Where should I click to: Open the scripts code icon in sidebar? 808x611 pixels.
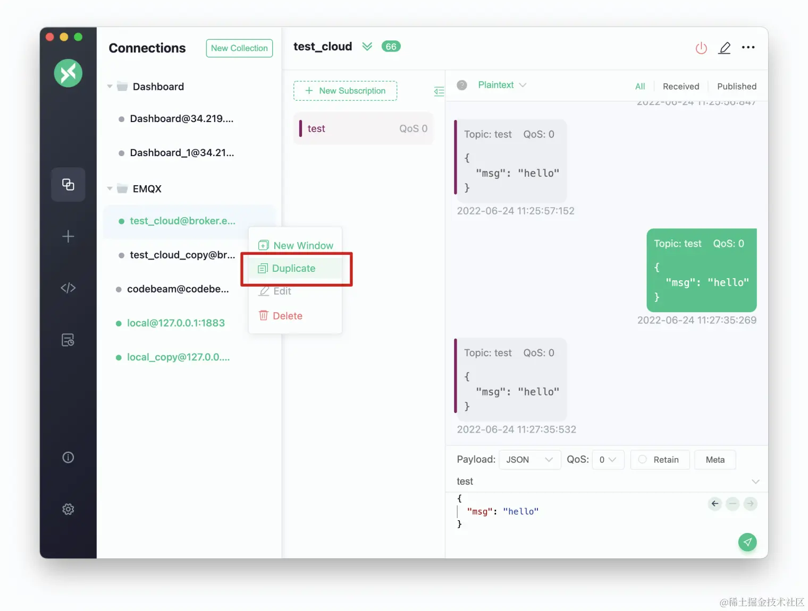point(68,288)
